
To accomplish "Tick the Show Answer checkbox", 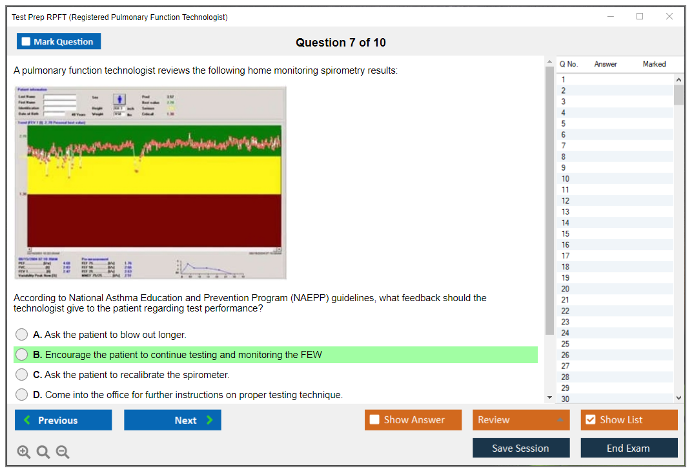I will 374,420.
